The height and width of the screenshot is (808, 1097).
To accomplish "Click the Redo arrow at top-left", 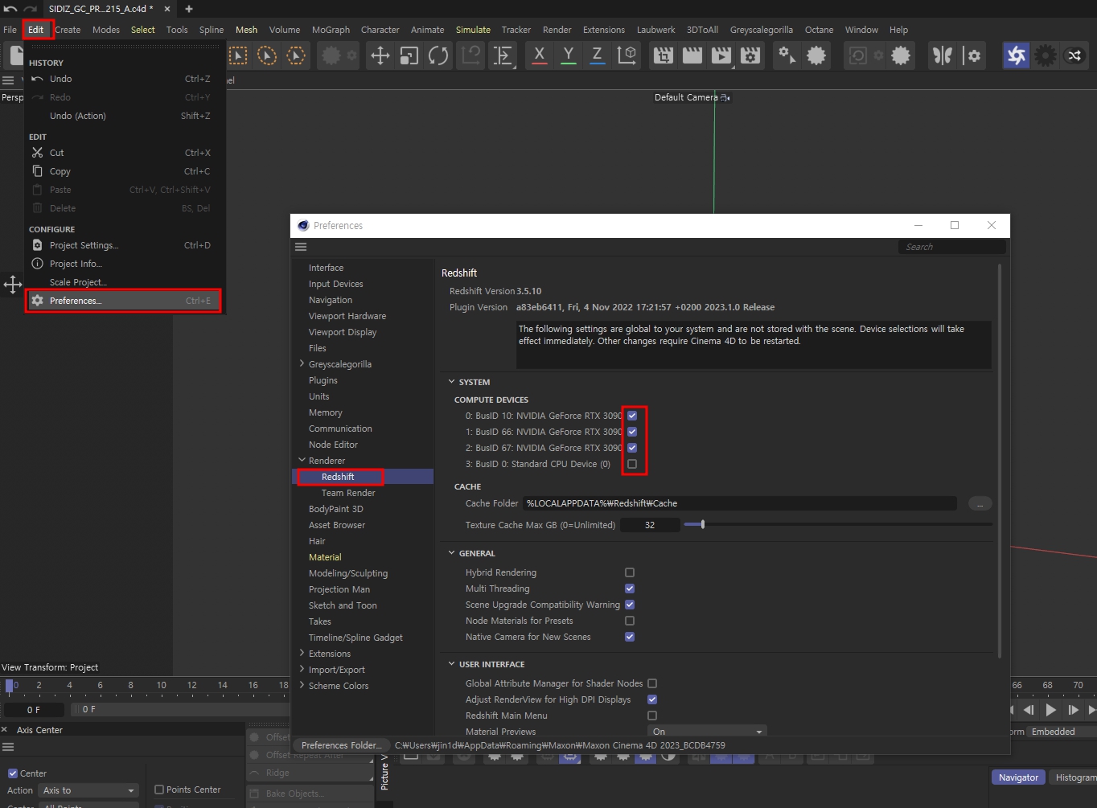I will [30, 9].
